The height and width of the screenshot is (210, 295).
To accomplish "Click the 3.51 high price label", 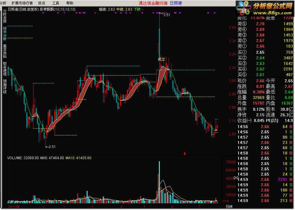I will coord(167,15).
